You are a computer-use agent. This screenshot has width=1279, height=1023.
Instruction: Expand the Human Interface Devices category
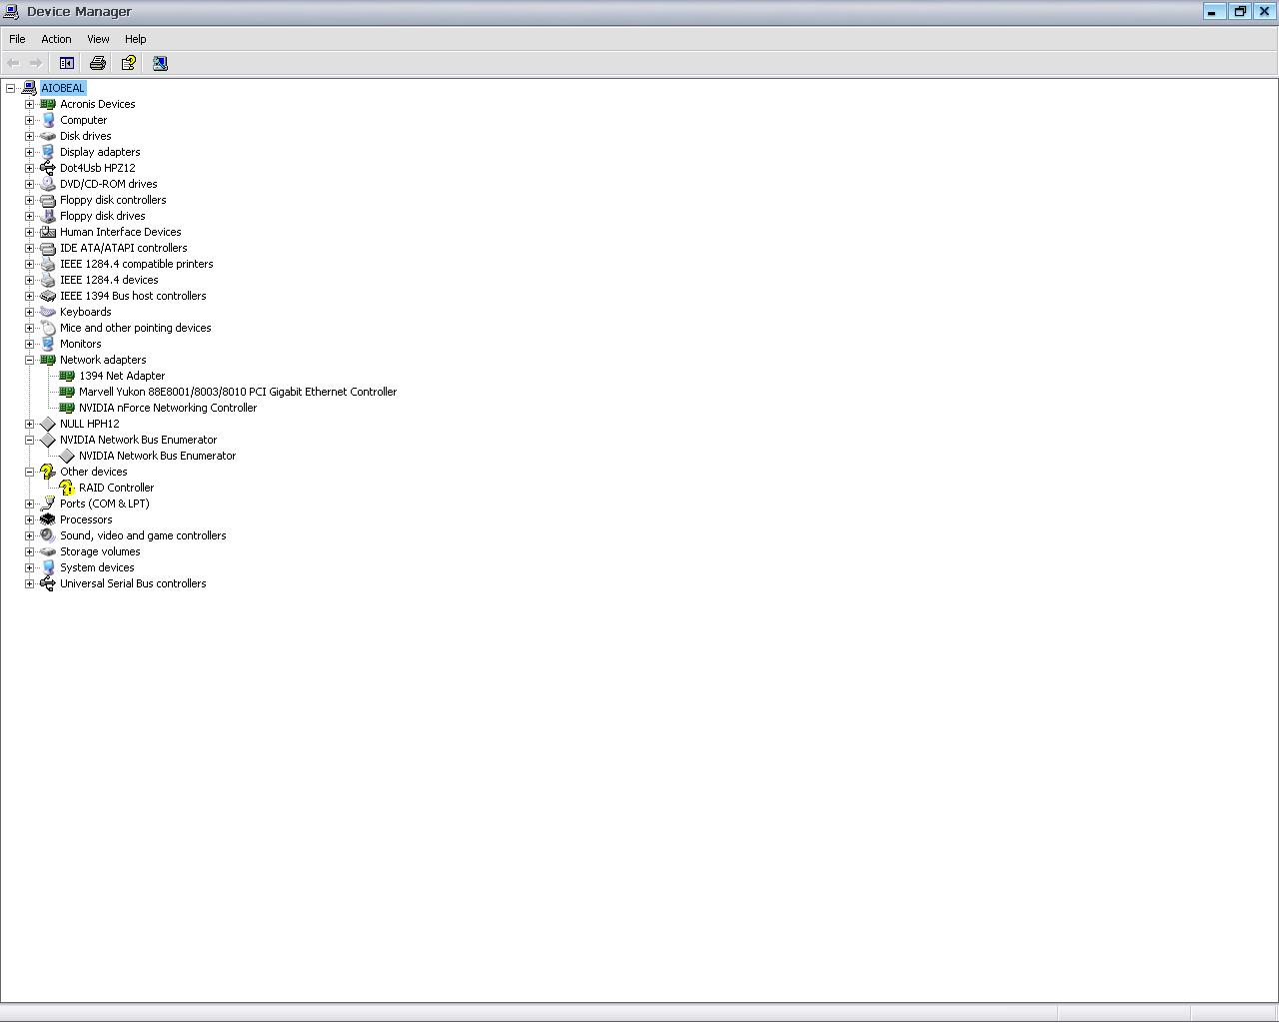coord(30,232)
